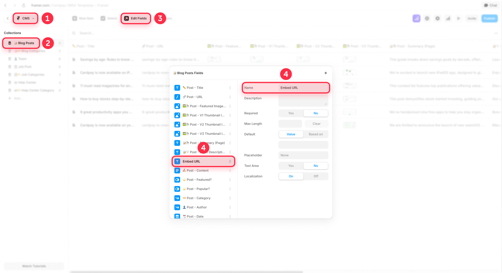Select the Post - Author field icon
Screen dimensions: 502x273
[x=177, y=207]
